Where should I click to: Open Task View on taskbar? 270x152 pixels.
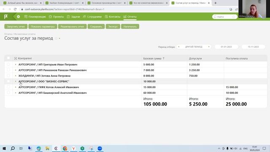click(21, 148)
